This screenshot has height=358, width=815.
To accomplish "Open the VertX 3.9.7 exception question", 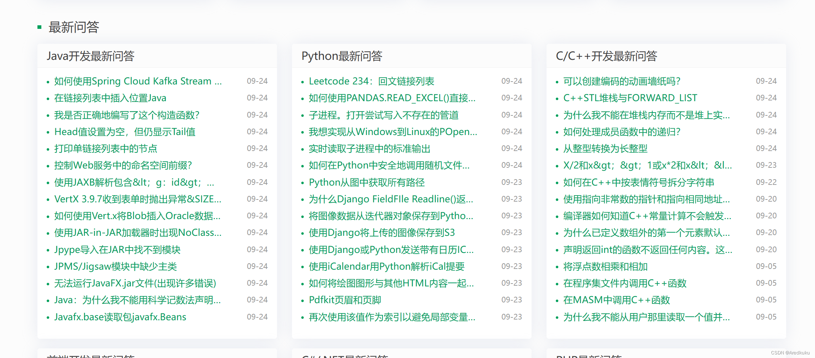I will pyautogui.click(x=138, y=199).
